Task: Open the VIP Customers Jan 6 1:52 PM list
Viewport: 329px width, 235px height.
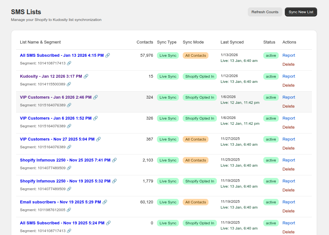Action: click(x=55, y=118)
